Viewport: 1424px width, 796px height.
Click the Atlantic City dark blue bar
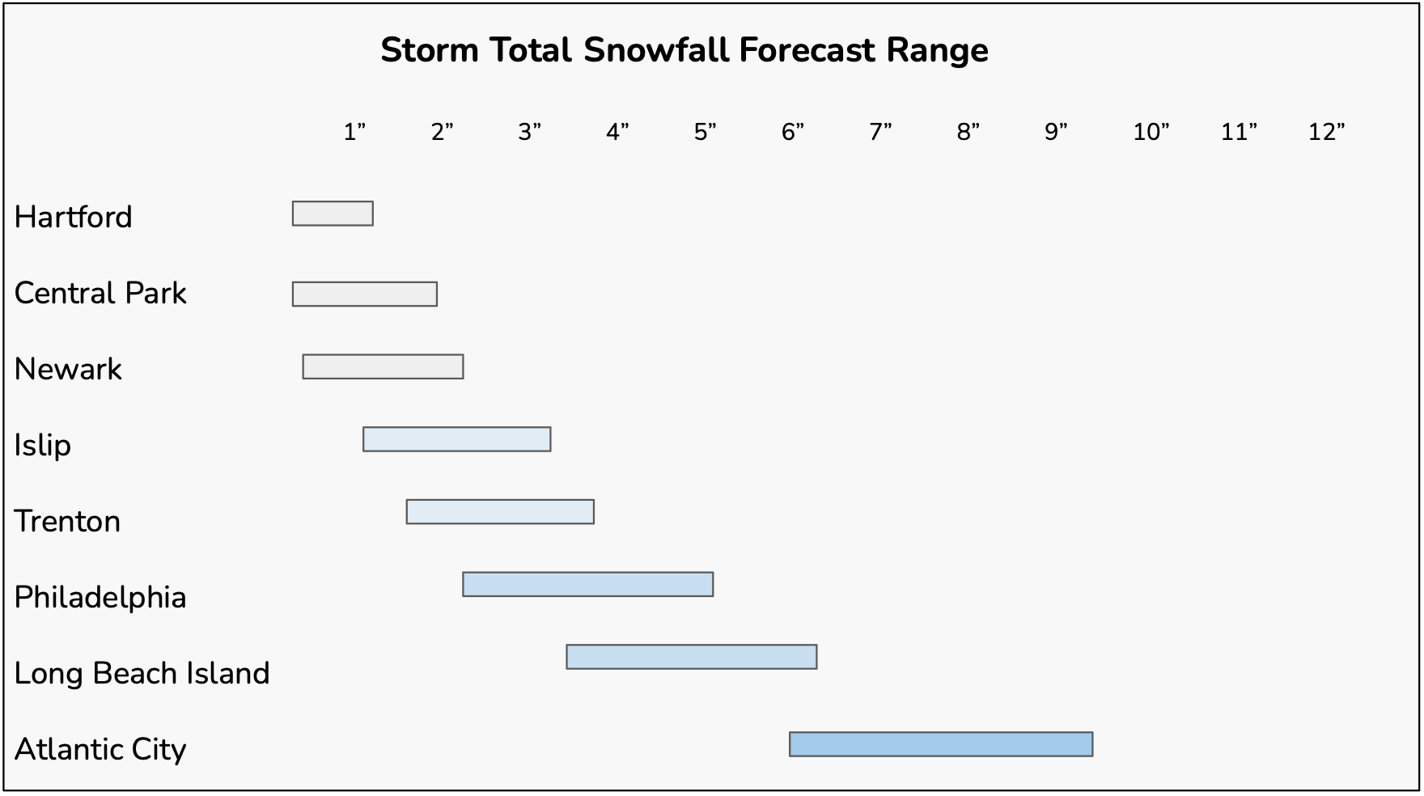940,744
